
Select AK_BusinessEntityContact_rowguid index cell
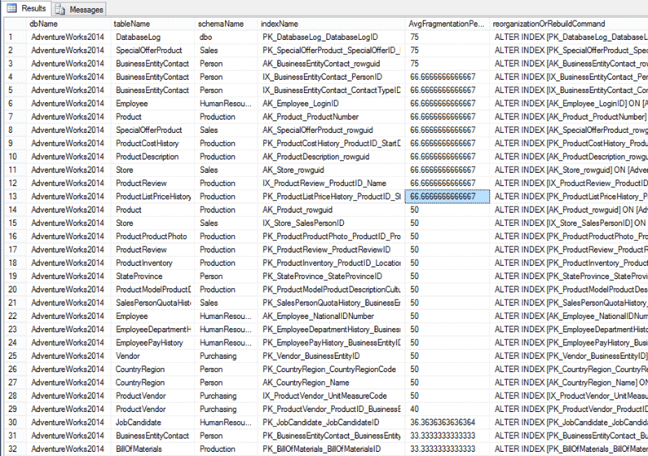(332, 64)
